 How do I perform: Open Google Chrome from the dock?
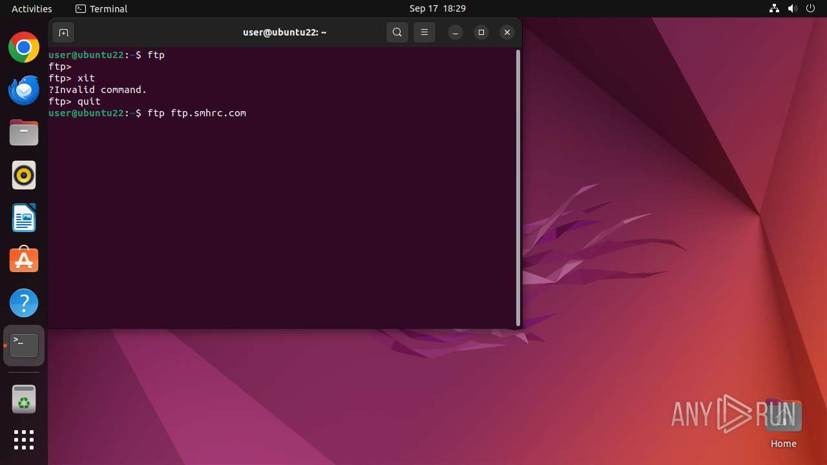[24, 47]
